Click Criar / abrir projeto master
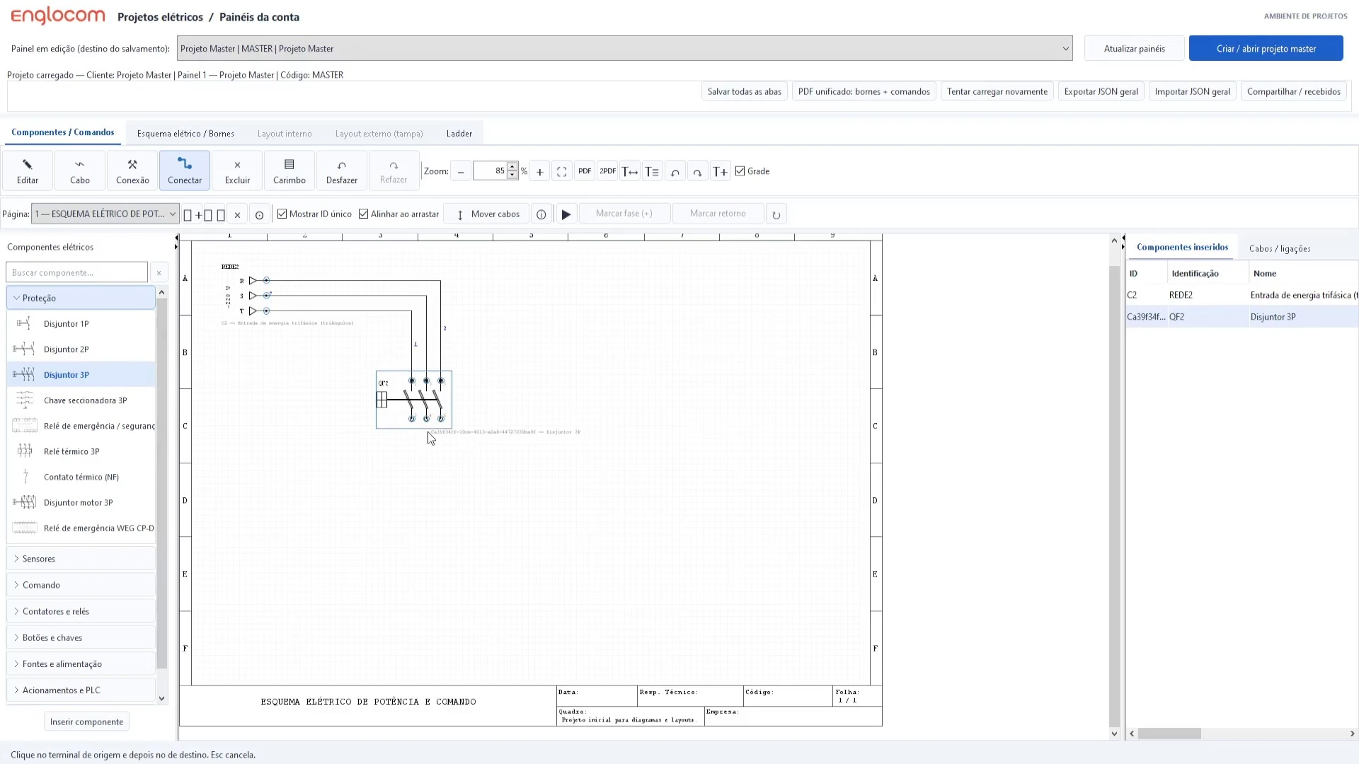The height and width of the screenshot is (764, 1359). click(1266, 49)
